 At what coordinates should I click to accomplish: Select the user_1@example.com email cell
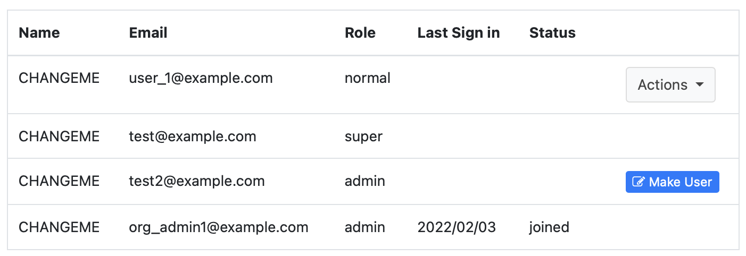click(x=201, y=79)
